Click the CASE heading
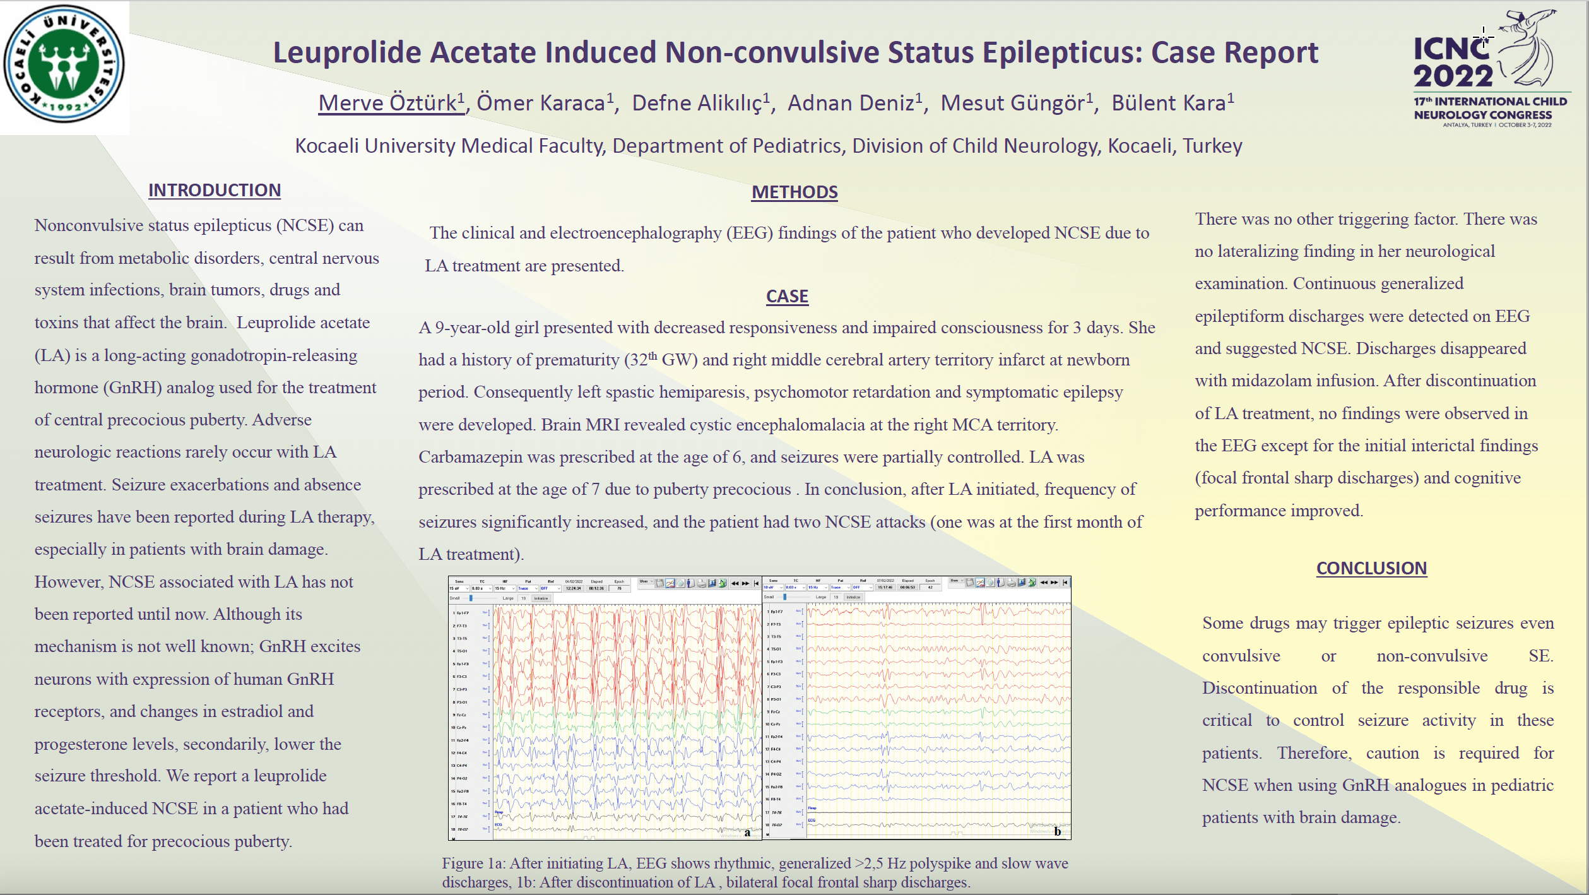This screenshot has width=1589, height=895. coord(787,296)
